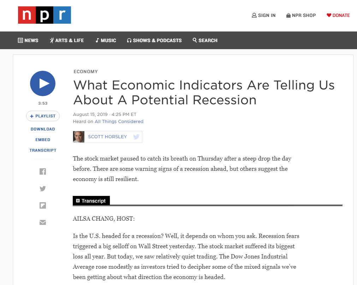Viewport: 357px width, 285px height.
Task: Add story to Playlist
Action: pyautogui.click(x=43, y=116)
